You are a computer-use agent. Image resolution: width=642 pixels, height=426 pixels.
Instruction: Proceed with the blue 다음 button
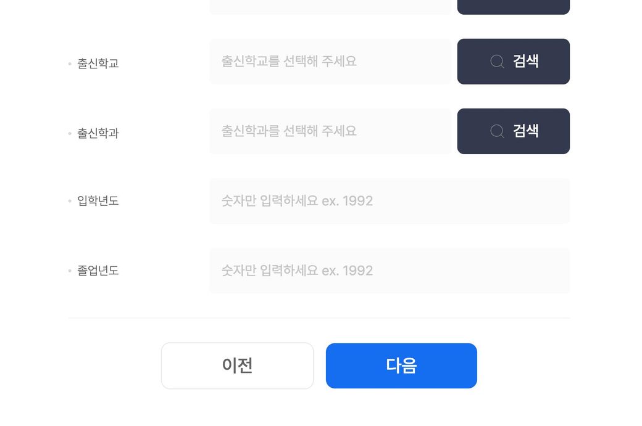tap(401, 366)
